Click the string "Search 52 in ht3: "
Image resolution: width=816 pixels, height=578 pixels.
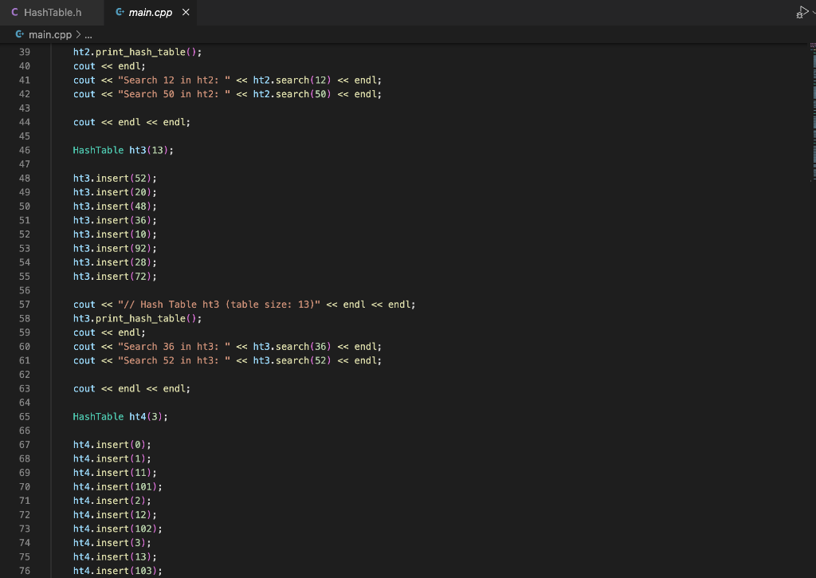tap(174, 361)
